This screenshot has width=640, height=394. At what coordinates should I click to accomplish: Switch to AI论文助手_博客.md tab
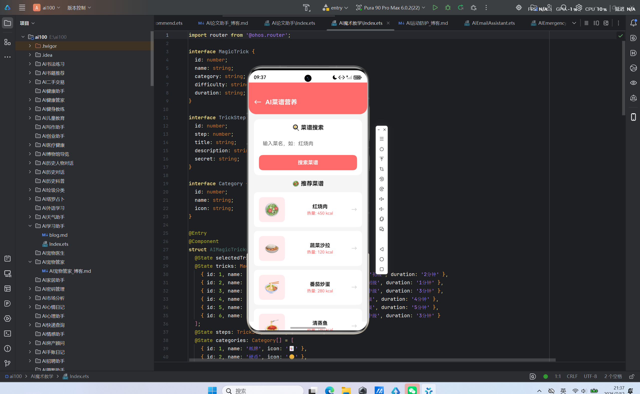pos(223,23)
